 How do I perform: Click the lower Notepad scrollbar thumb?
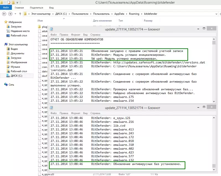pyautogui.click(x=214, y=165)
